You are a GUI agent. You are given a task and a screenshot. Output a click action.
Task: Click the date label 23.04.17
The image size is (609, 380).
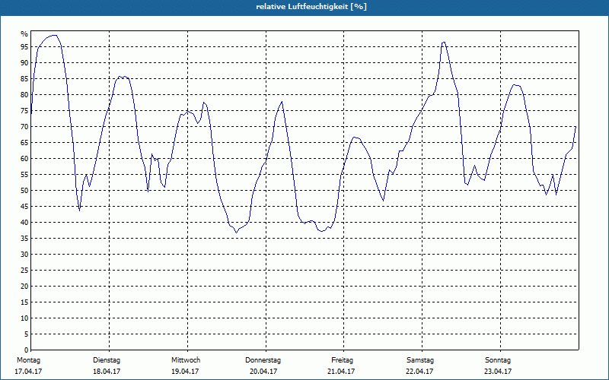498,372
